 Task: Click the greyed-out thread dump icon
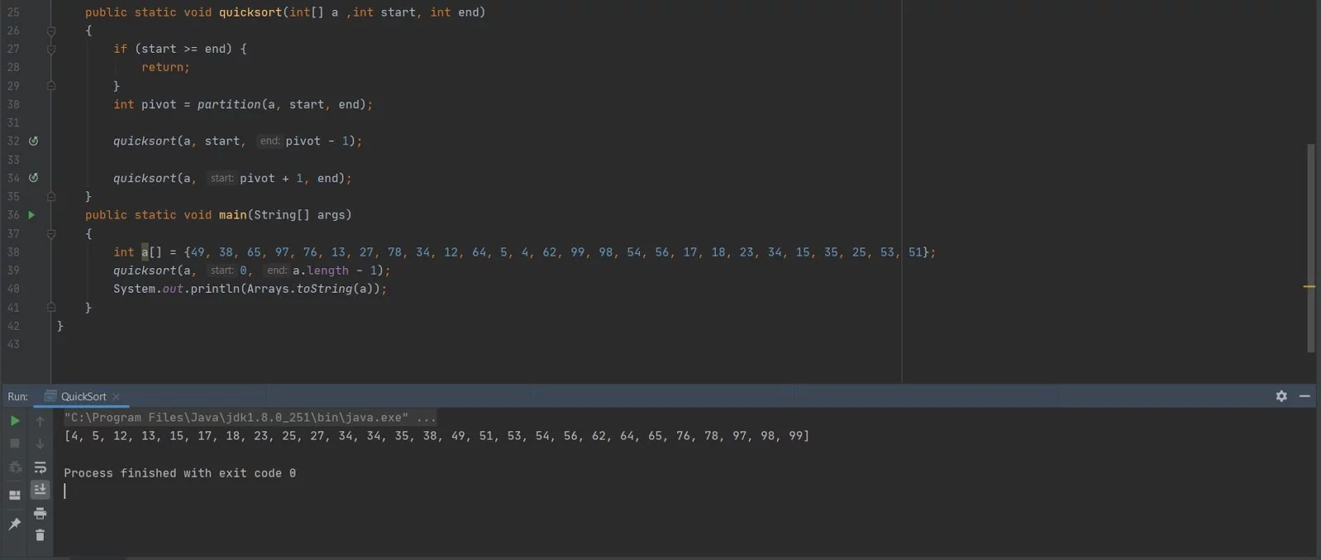click(15, 467)
